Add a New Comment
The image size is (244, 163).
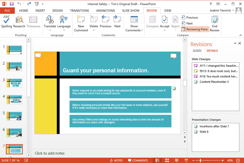[x=81, y=20]
